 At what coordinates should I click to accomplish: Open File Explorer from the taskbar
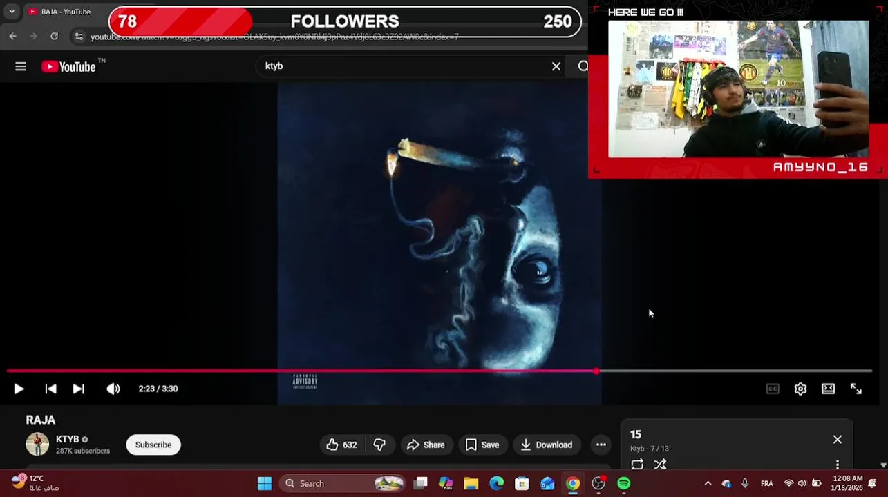click(x=471, y=484)
